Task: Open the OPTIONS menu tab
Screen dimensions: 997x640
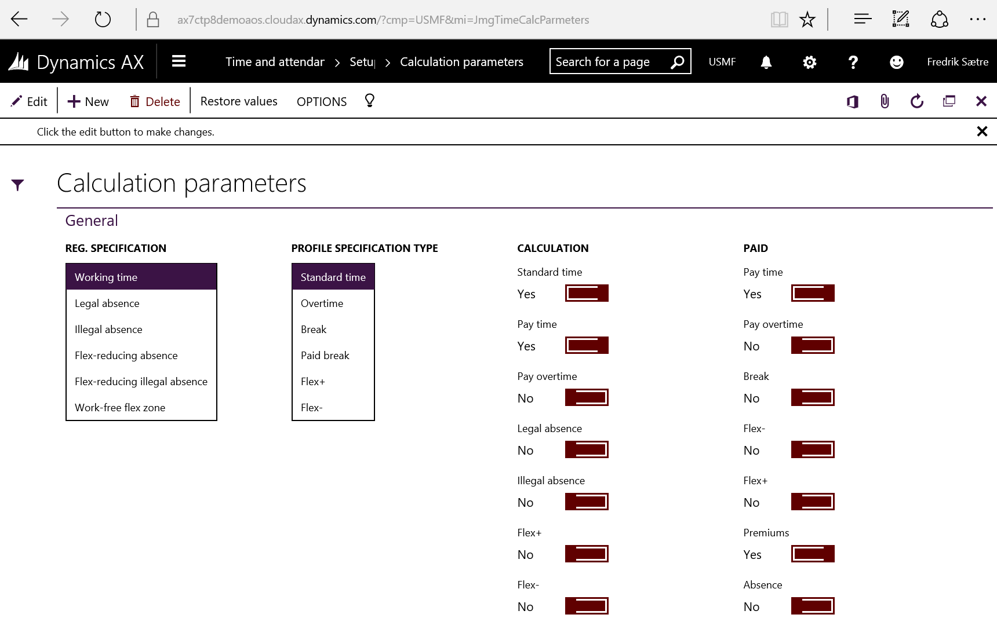Action: pos(322,102)
